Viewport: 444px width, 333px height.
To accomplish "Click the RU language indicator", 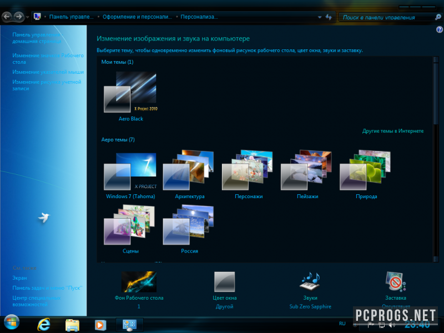I will [342, 324].
